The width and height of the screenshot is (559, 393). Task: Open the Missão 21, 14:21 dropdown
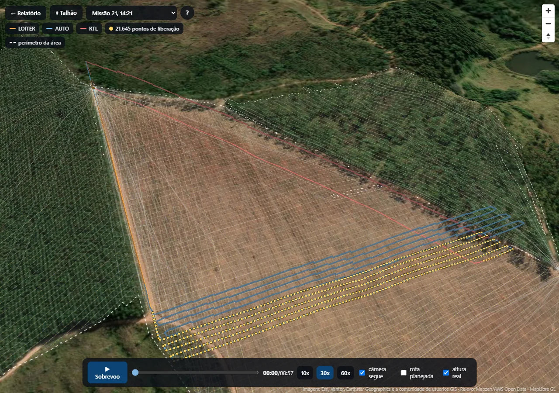(131, 13)
